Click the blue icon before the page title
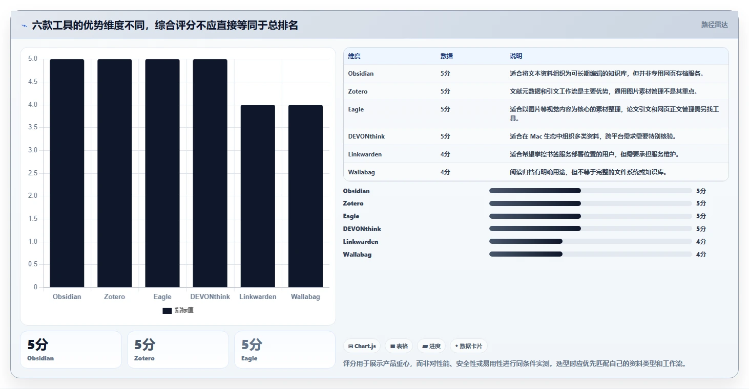749x389 pixels. (x=24, y=26)
